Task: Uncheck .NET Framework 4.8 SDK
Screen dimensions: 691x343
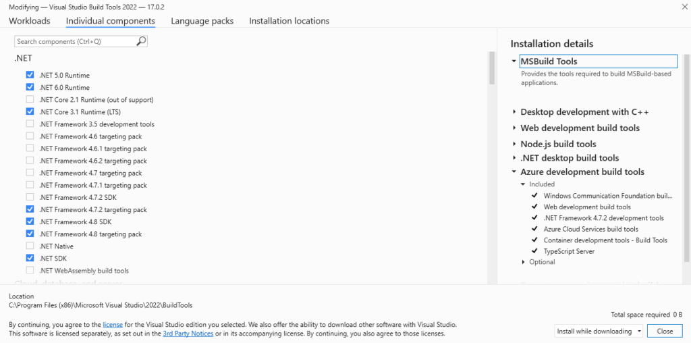Action: pyautogui.click(x=30, y=221)
